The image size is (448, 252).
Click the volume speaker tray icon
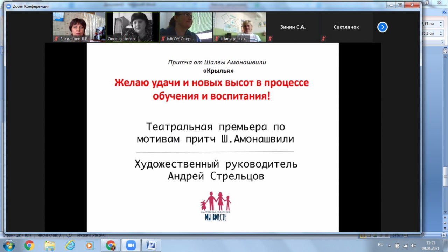[x=413, y=245]
